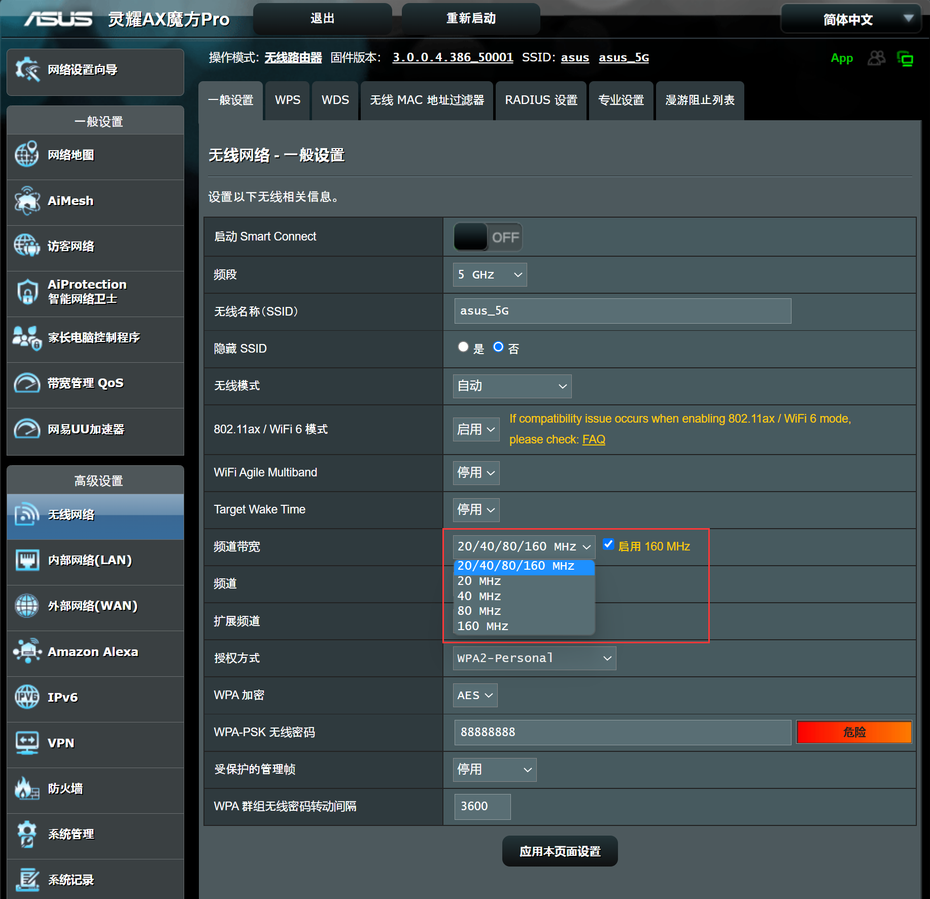Click the WPA-PSK password field
The width and height of the screenshot is (930, 899).
pyautogui.click(x=622, y=732)
